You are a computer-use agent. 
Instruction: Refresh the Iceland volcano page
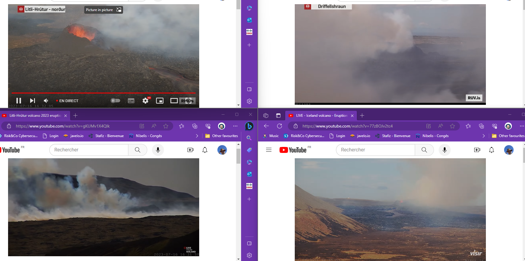pyautogui.click(x=280, y=126)
